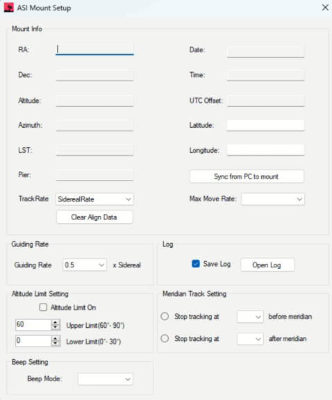Toggle the Save Log checkbox

(195, 264)
